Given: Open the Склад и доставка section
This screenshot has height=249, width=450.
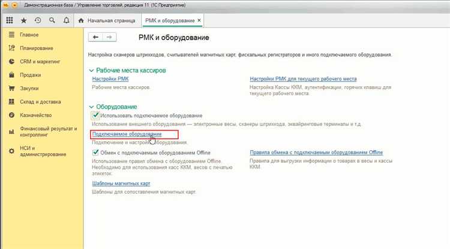Looking at the screenshot, I should 40,102.
